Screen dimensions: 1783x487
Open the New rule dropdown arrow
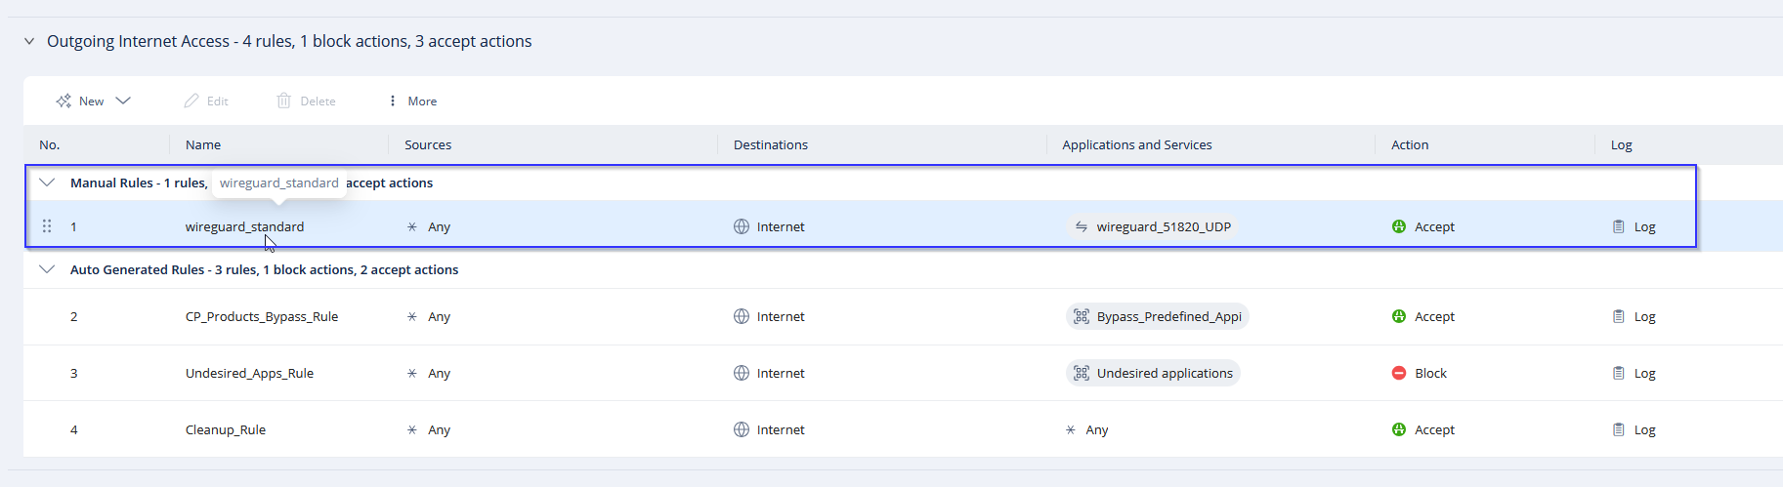point(123,101)
